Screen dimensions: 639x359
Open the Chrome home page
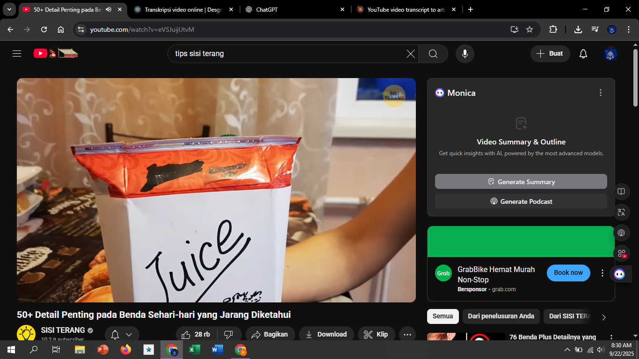pyautogui.click(x=61, y=29)
